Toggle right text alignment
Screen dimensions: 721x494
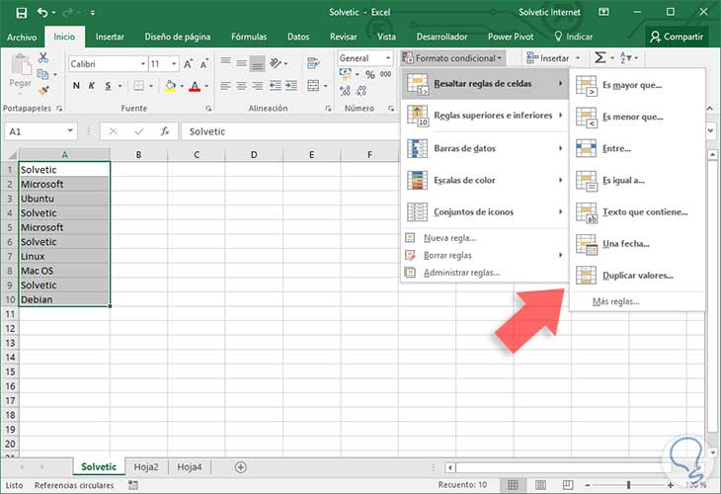click(258, 86)
